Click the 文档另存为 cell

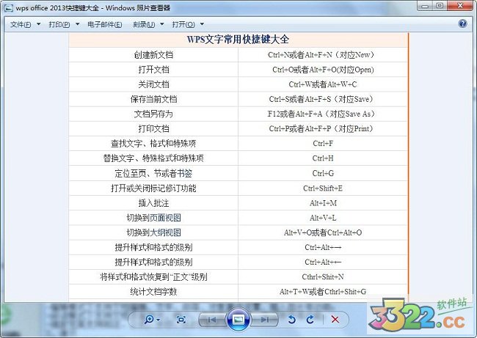point(153,114)
